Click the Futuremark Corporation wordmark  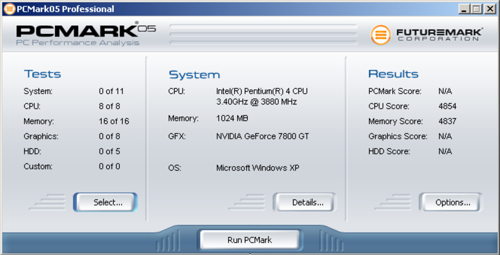[439, 35]
